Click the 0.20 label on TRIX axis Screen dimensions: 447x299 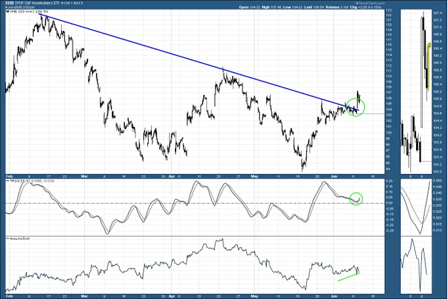click(389, 181)
